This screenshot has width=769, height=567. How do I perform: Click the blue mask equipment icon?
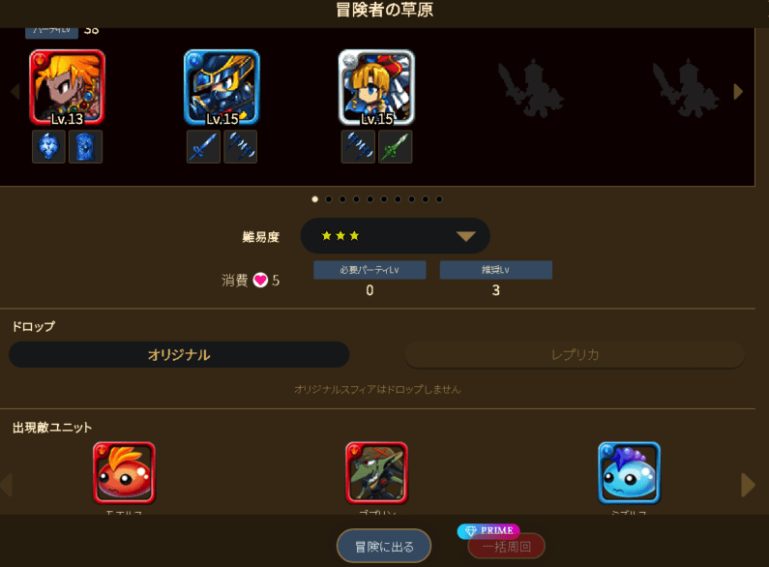pyautogui.click(x=48, y=147)
